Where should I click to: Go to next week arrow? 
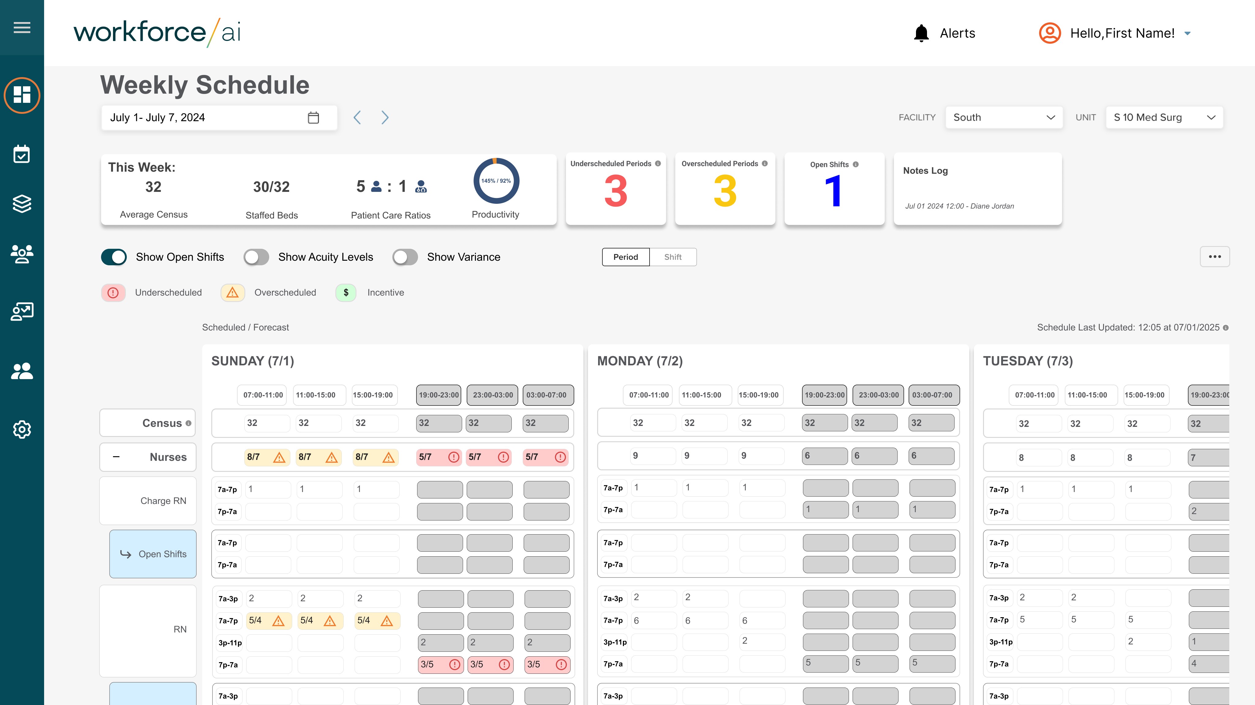[385, 117]
